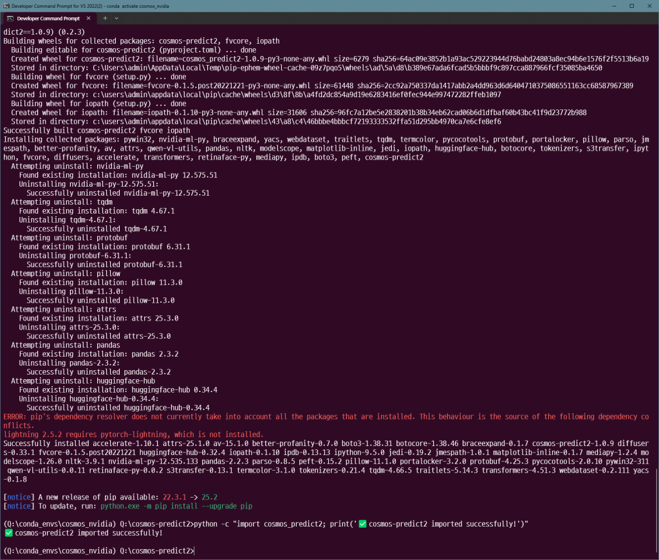
Task: Click the terminal app icon in title bar
Action: pyautogui.click(x=6, y=5)
